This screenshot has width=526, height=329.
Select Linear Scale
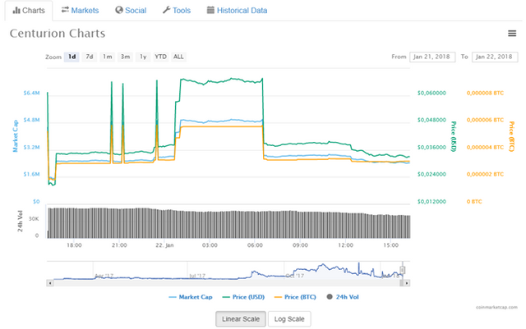click(x=241, y=319)
